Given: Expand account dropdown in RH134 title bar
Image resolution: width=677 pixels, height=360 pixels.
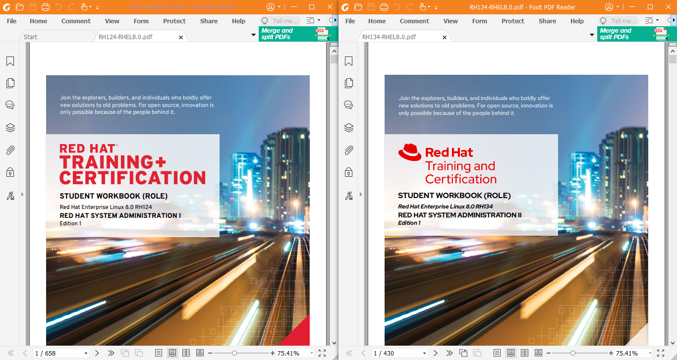Looking at the screenshot, I should click(618, 7).
